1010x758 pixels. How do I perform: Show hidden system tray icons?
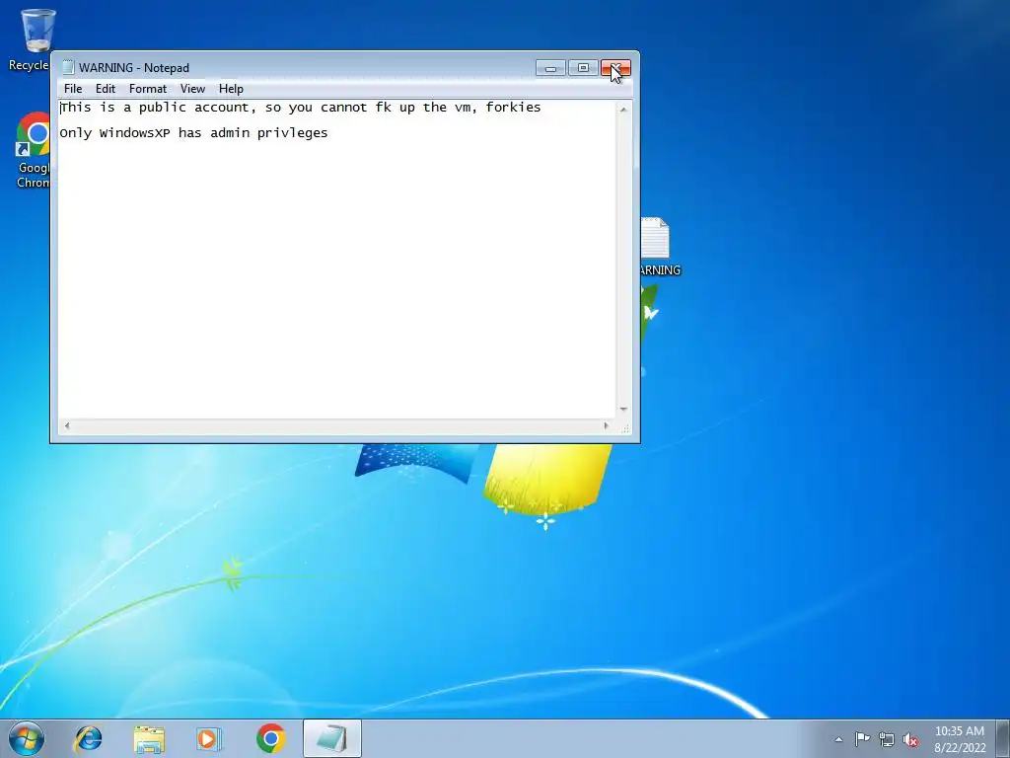click(x=838, y=739)
